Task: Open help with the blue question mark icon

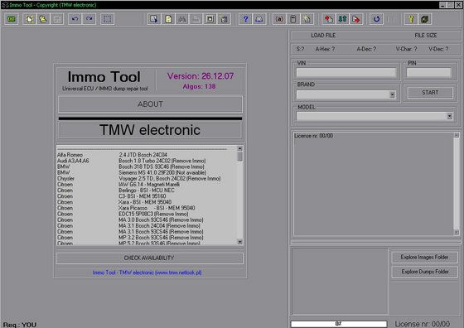Action: pyautogui.click(x=245, y=19)
